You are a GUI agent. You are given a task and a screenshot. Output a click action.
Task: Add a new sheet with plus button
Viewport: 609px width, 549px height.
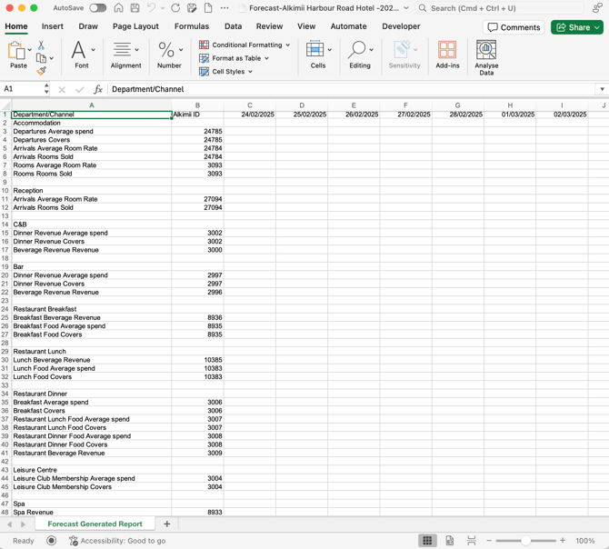(x=167, y=524)
